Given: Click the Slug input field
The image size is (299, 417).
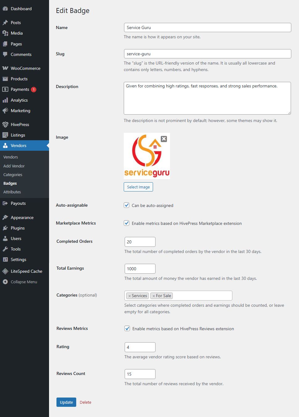Looking at the screenshot, I should [207, 54].
